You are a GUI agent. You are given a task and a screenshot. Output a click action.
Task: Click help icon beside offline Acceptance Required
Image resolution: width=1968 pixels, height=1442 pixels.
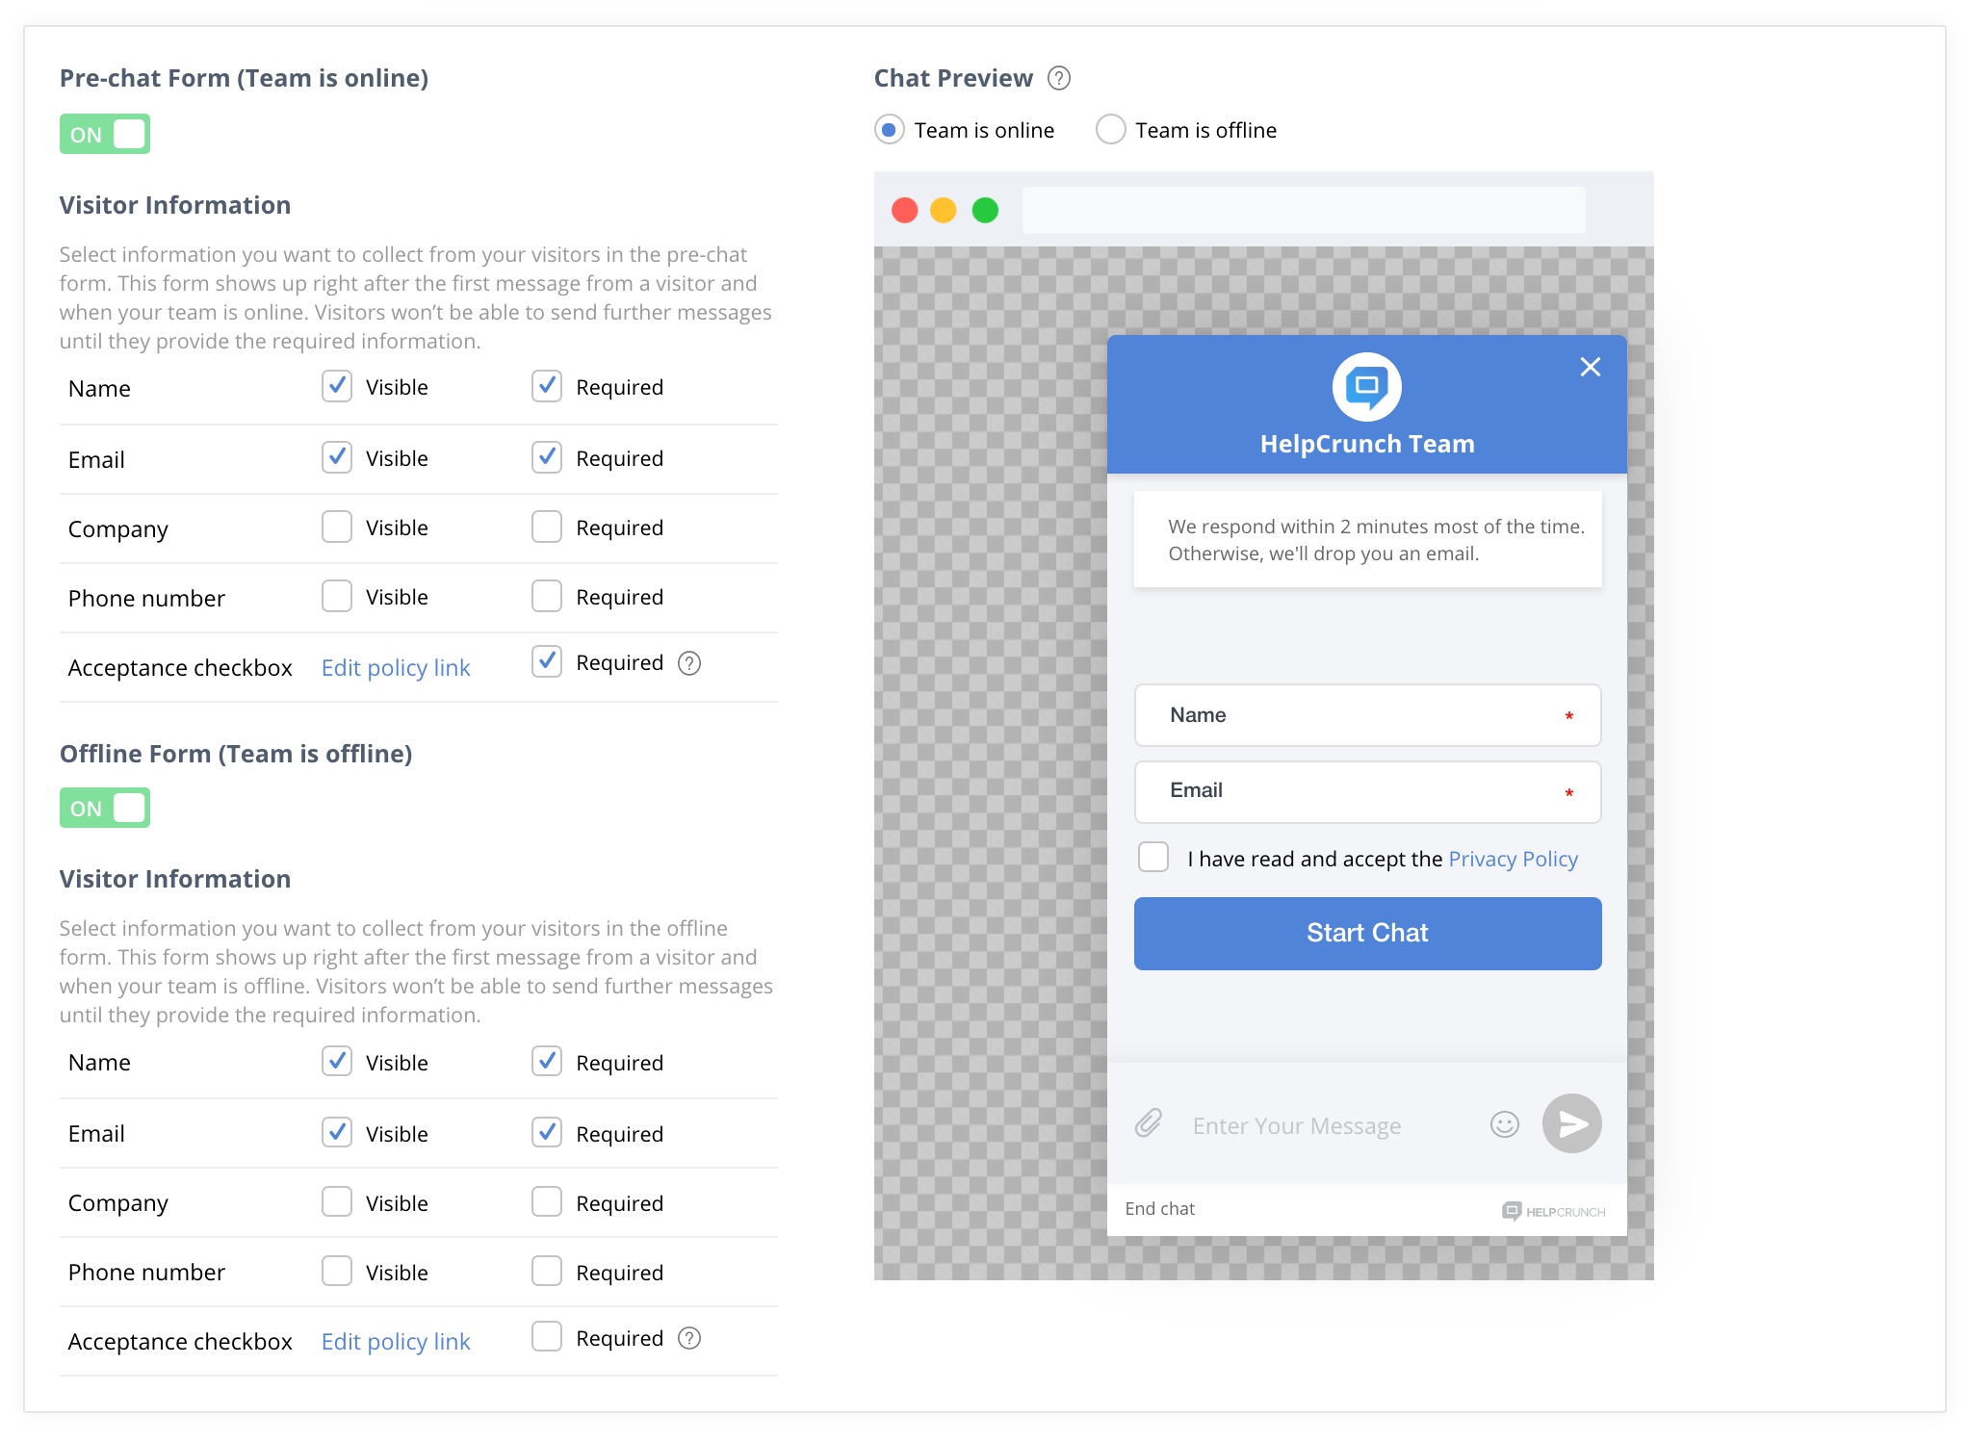click(x=689, y=1338)
